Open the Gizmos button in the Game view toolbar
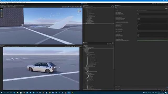This screenshot has width=168, height=94. [x=80, y=46]
